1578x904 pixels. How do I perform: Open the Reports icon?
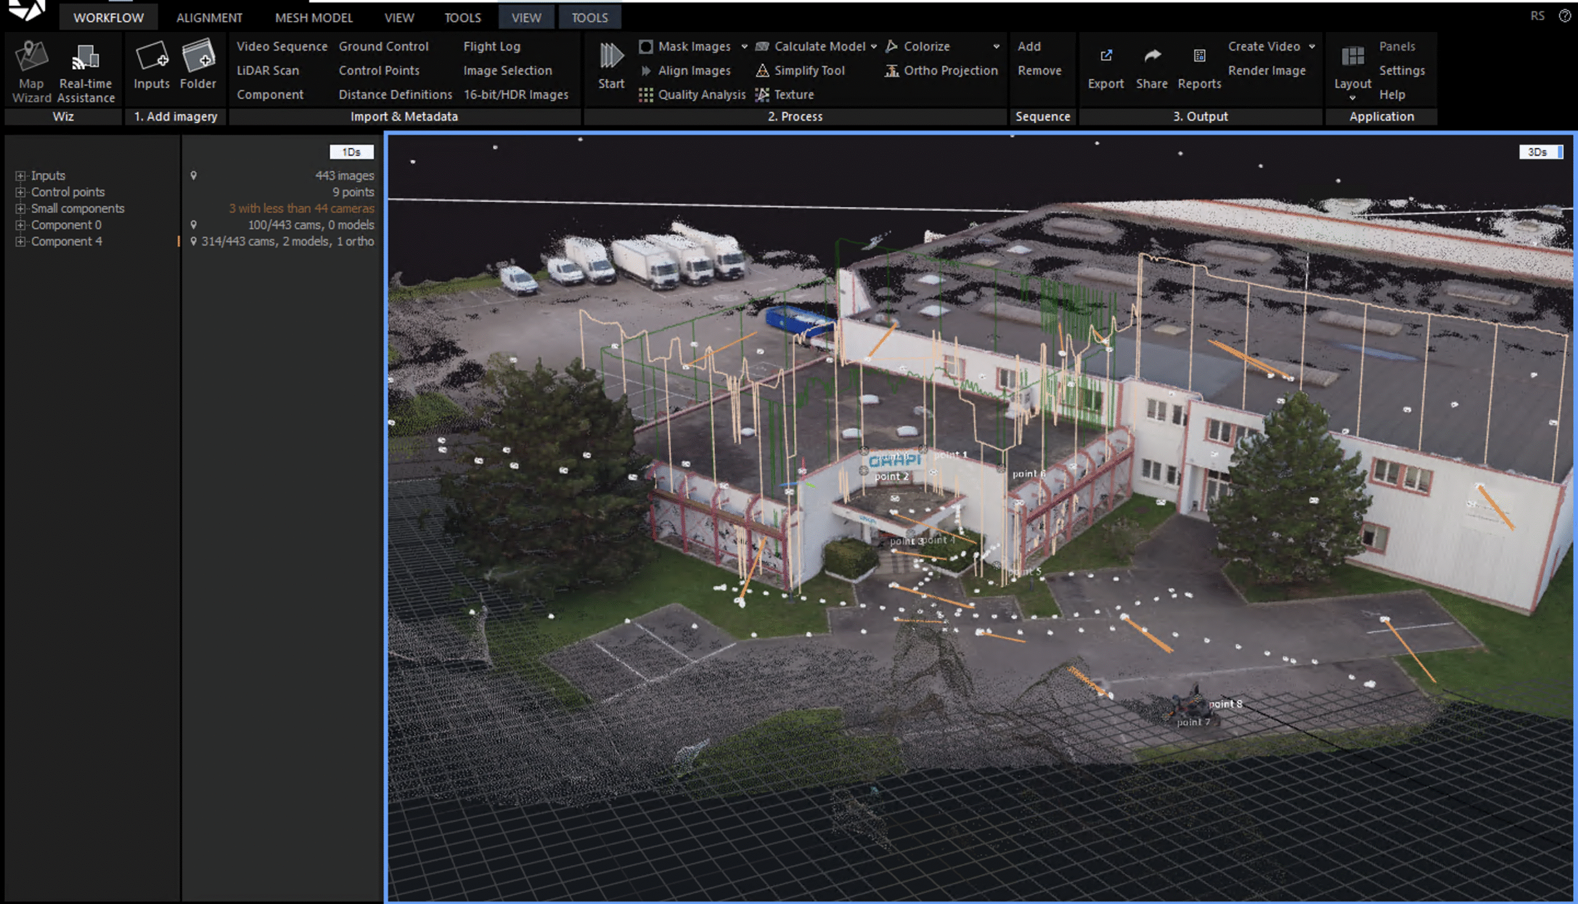click(x=1199, y=57)
